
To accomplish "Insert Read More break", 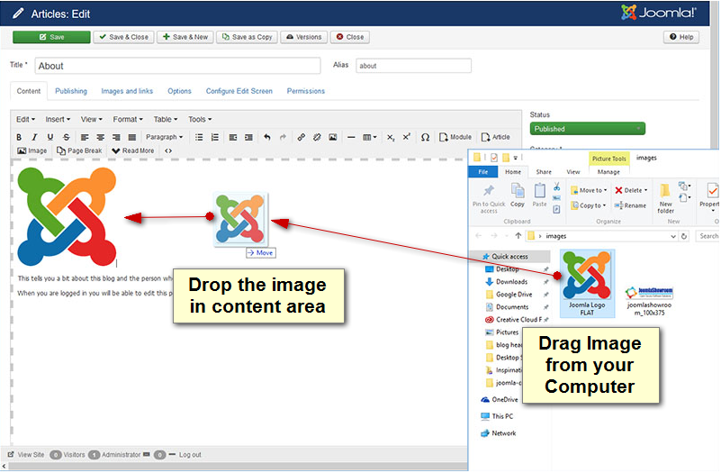I will click(x=133, y=151).
